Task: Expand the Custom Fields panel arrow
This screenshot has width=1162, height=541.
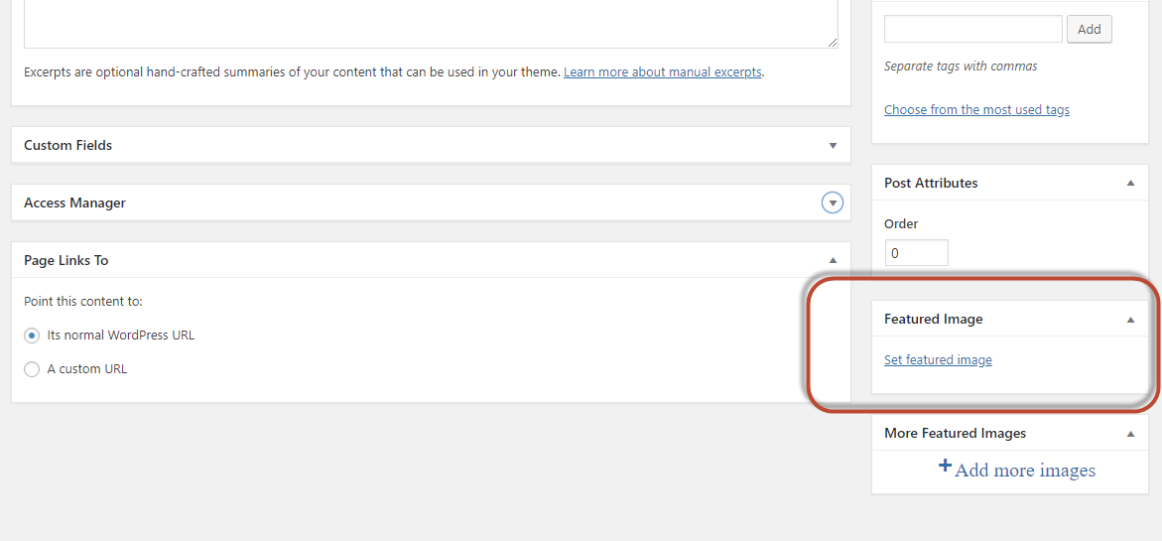Action: coord(833,146)
